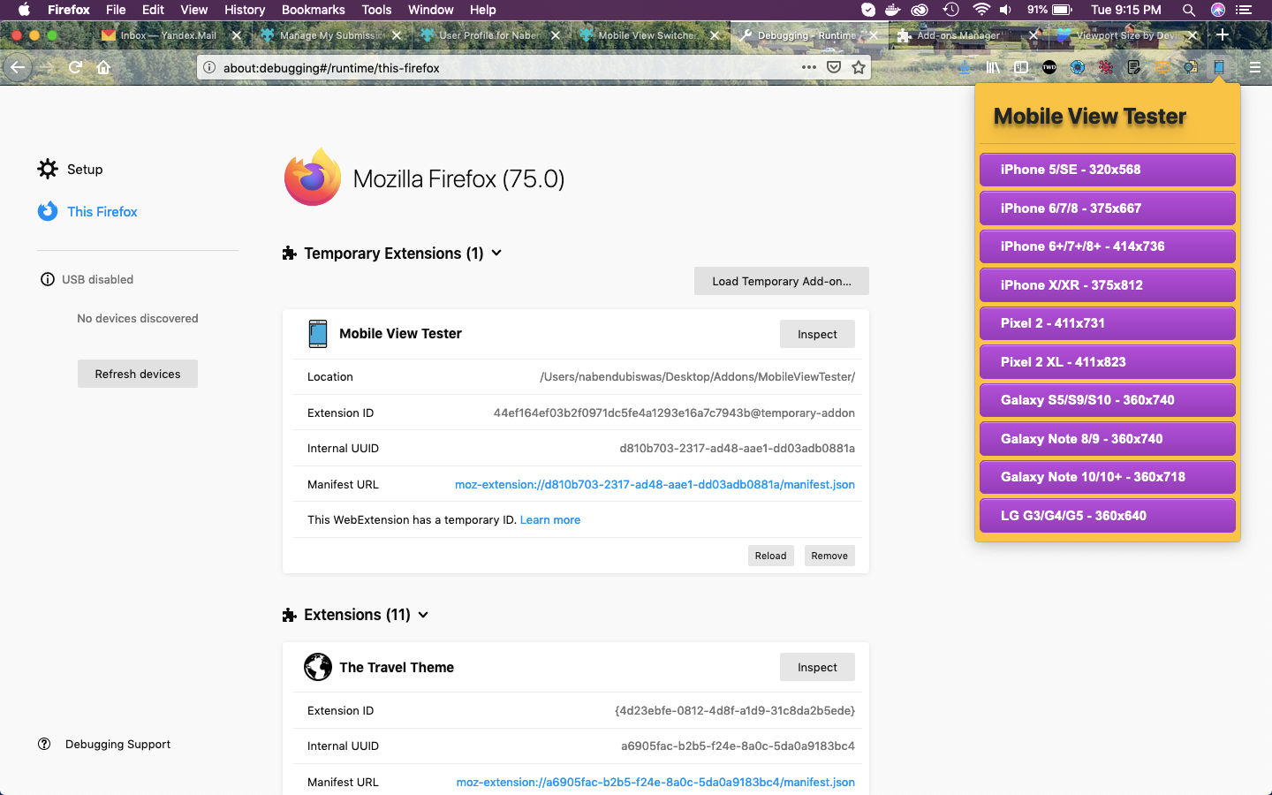1272x795 pixels.
Task: Open new tab with plus icon
Action: coord(1223,34)
